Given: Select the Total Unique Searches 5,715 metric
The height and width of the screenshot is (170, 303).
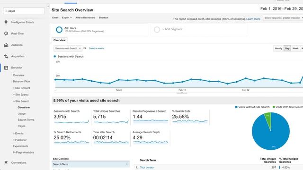Looking at the screenshot, I should coord(111,117).
